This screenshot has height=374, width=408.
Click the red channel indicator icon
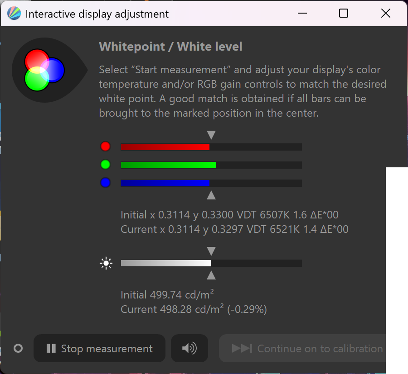pos(106,146)
